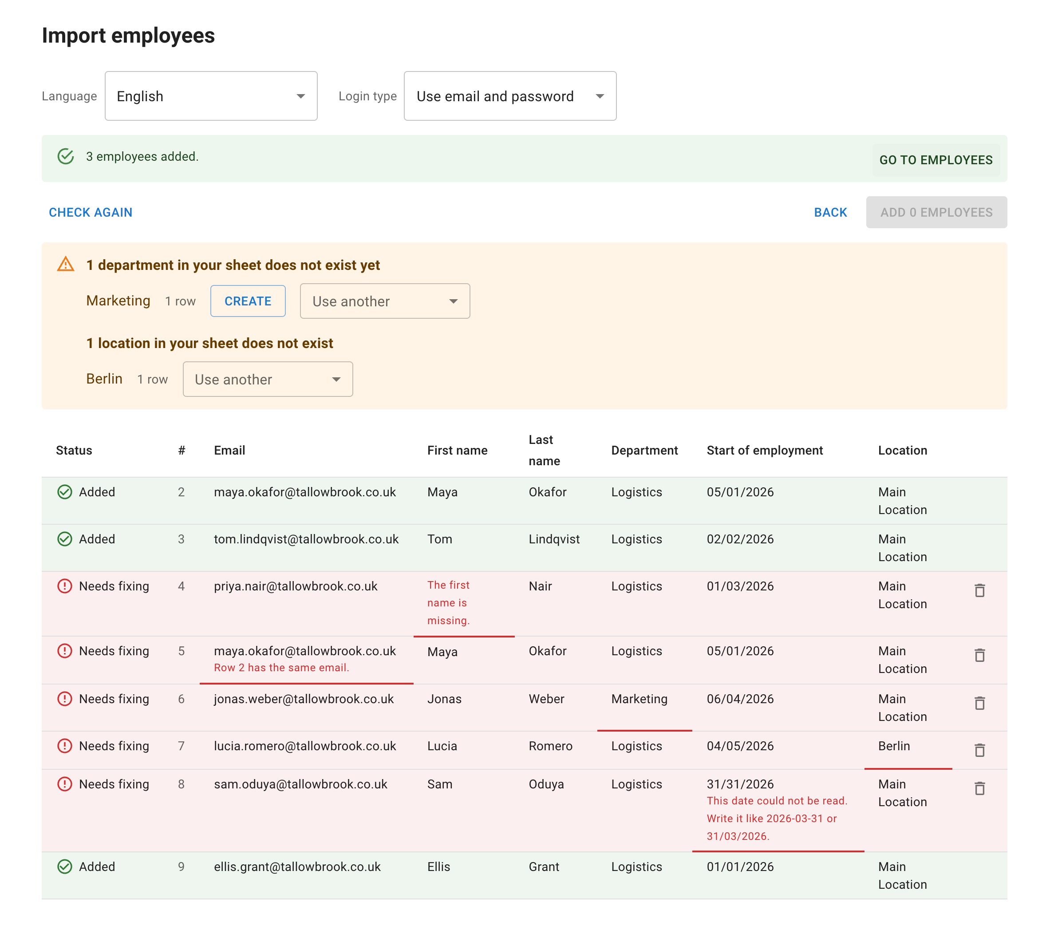
Task: Click trash icon for row 5 duplicate email
Action: coord(979,655)
